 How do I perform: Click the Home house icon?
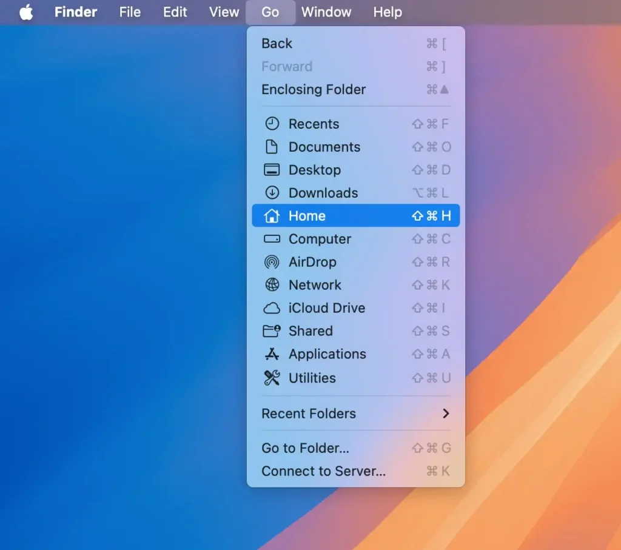coord(272,215)
